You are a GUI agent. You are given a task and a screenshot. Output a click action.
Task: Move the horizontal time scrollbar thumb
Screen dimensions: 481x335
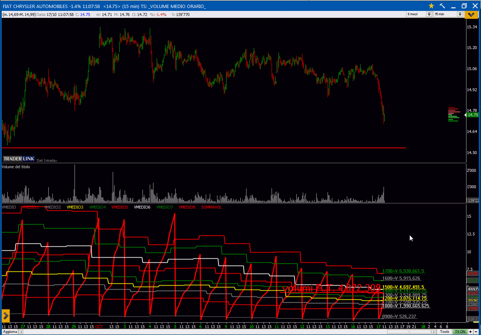(x=409, y=331)
